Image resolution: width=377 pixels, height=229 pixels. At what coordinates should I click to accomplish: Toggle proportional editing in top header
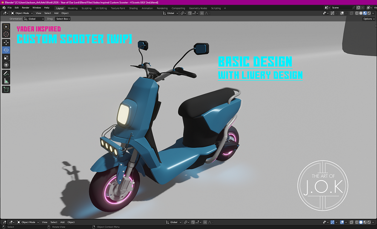click(x=202, y=13)
